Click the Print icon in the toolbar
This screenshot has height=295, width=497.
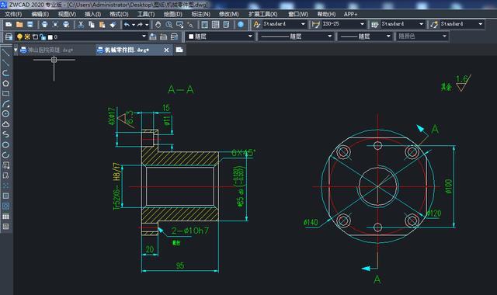[45, 24]
